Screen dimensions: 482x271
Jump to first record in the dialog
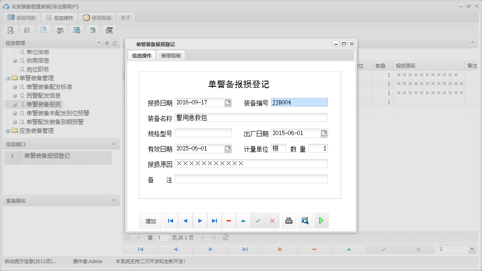(x=170, y=221)
